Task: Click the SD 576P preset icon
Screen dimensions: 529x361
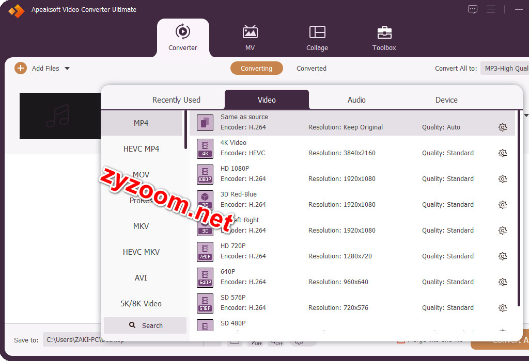Action: click(205, 303)
